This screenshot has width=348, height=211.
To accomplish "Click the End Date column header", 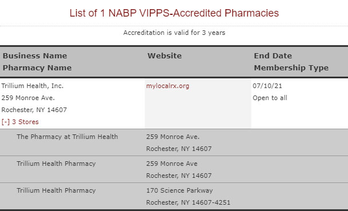I will tap(273, 55).
